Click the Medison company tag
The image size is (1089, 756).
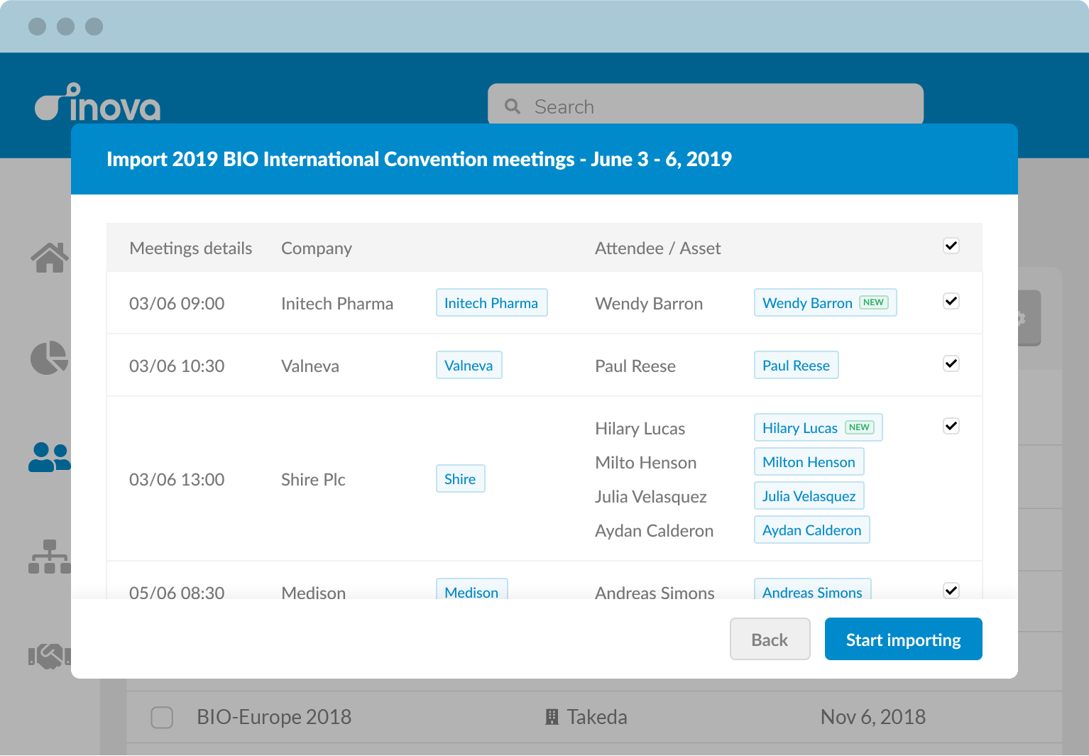tap(471, 589)
